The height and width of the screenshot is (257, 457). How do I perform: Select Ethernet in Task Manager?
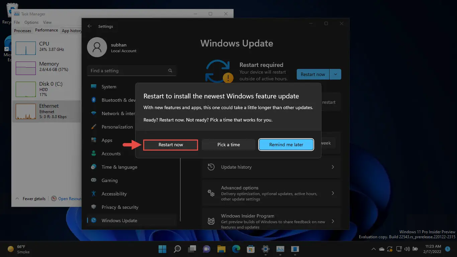point(47,111)
